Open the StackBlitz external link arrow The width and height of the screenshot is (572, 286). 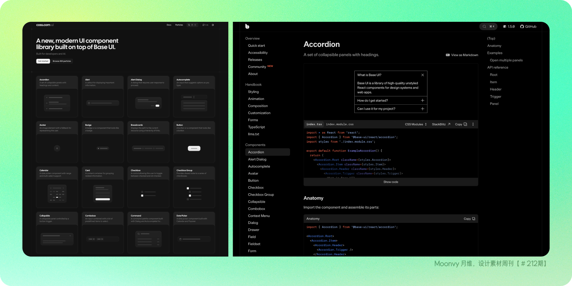(449, 124)
